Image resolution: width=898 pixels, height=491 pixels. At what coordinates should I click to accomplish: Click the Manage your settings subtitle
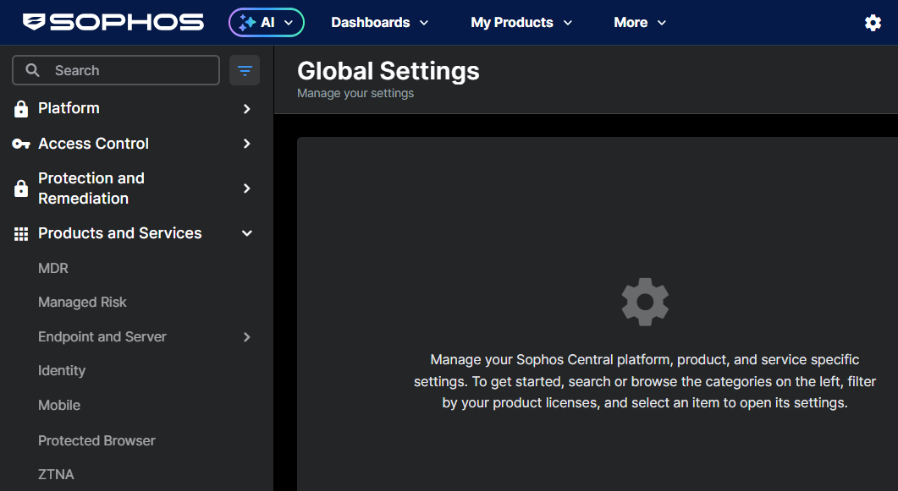355,93
